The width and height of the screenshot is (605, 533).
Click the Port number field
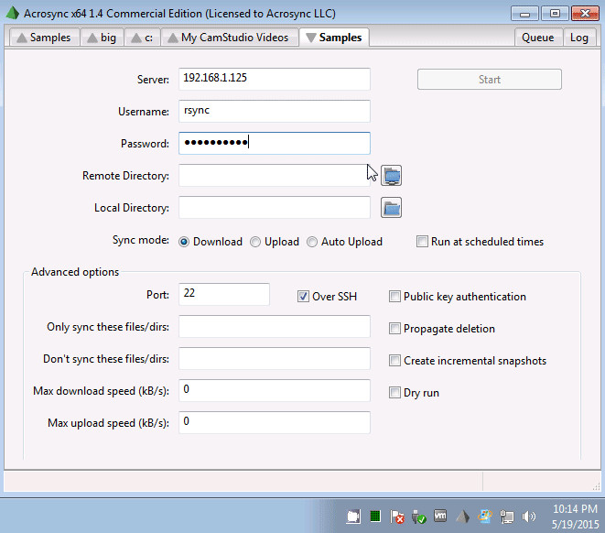(x=224, y=295)
